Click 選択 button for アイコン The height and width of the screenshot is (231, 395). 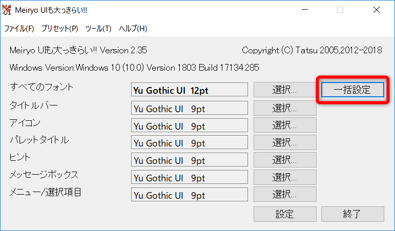coord(285,125)
